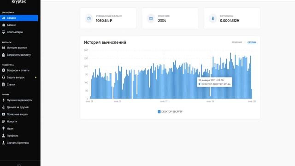
Task: Toggle DESKTOP-3BCFFEF legend series
Action: pyautogui.click(x=170, y=112)
